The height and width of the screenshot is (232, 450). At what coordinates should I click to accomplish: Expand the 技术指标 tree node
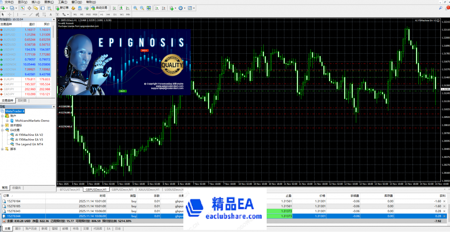(2, 125)
